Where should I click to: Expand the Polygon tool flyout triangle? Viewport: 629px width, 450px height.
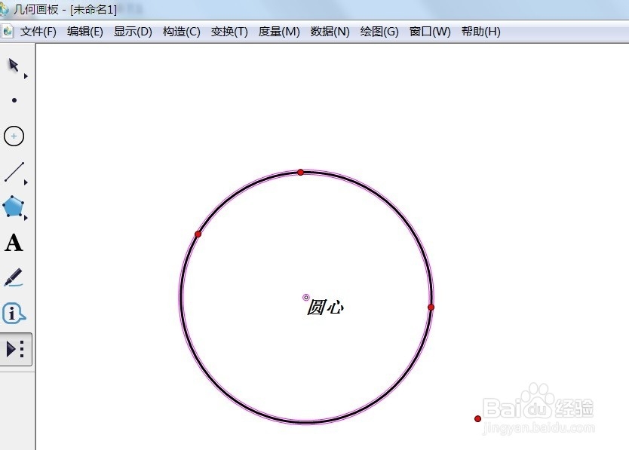tap(26, 218)
